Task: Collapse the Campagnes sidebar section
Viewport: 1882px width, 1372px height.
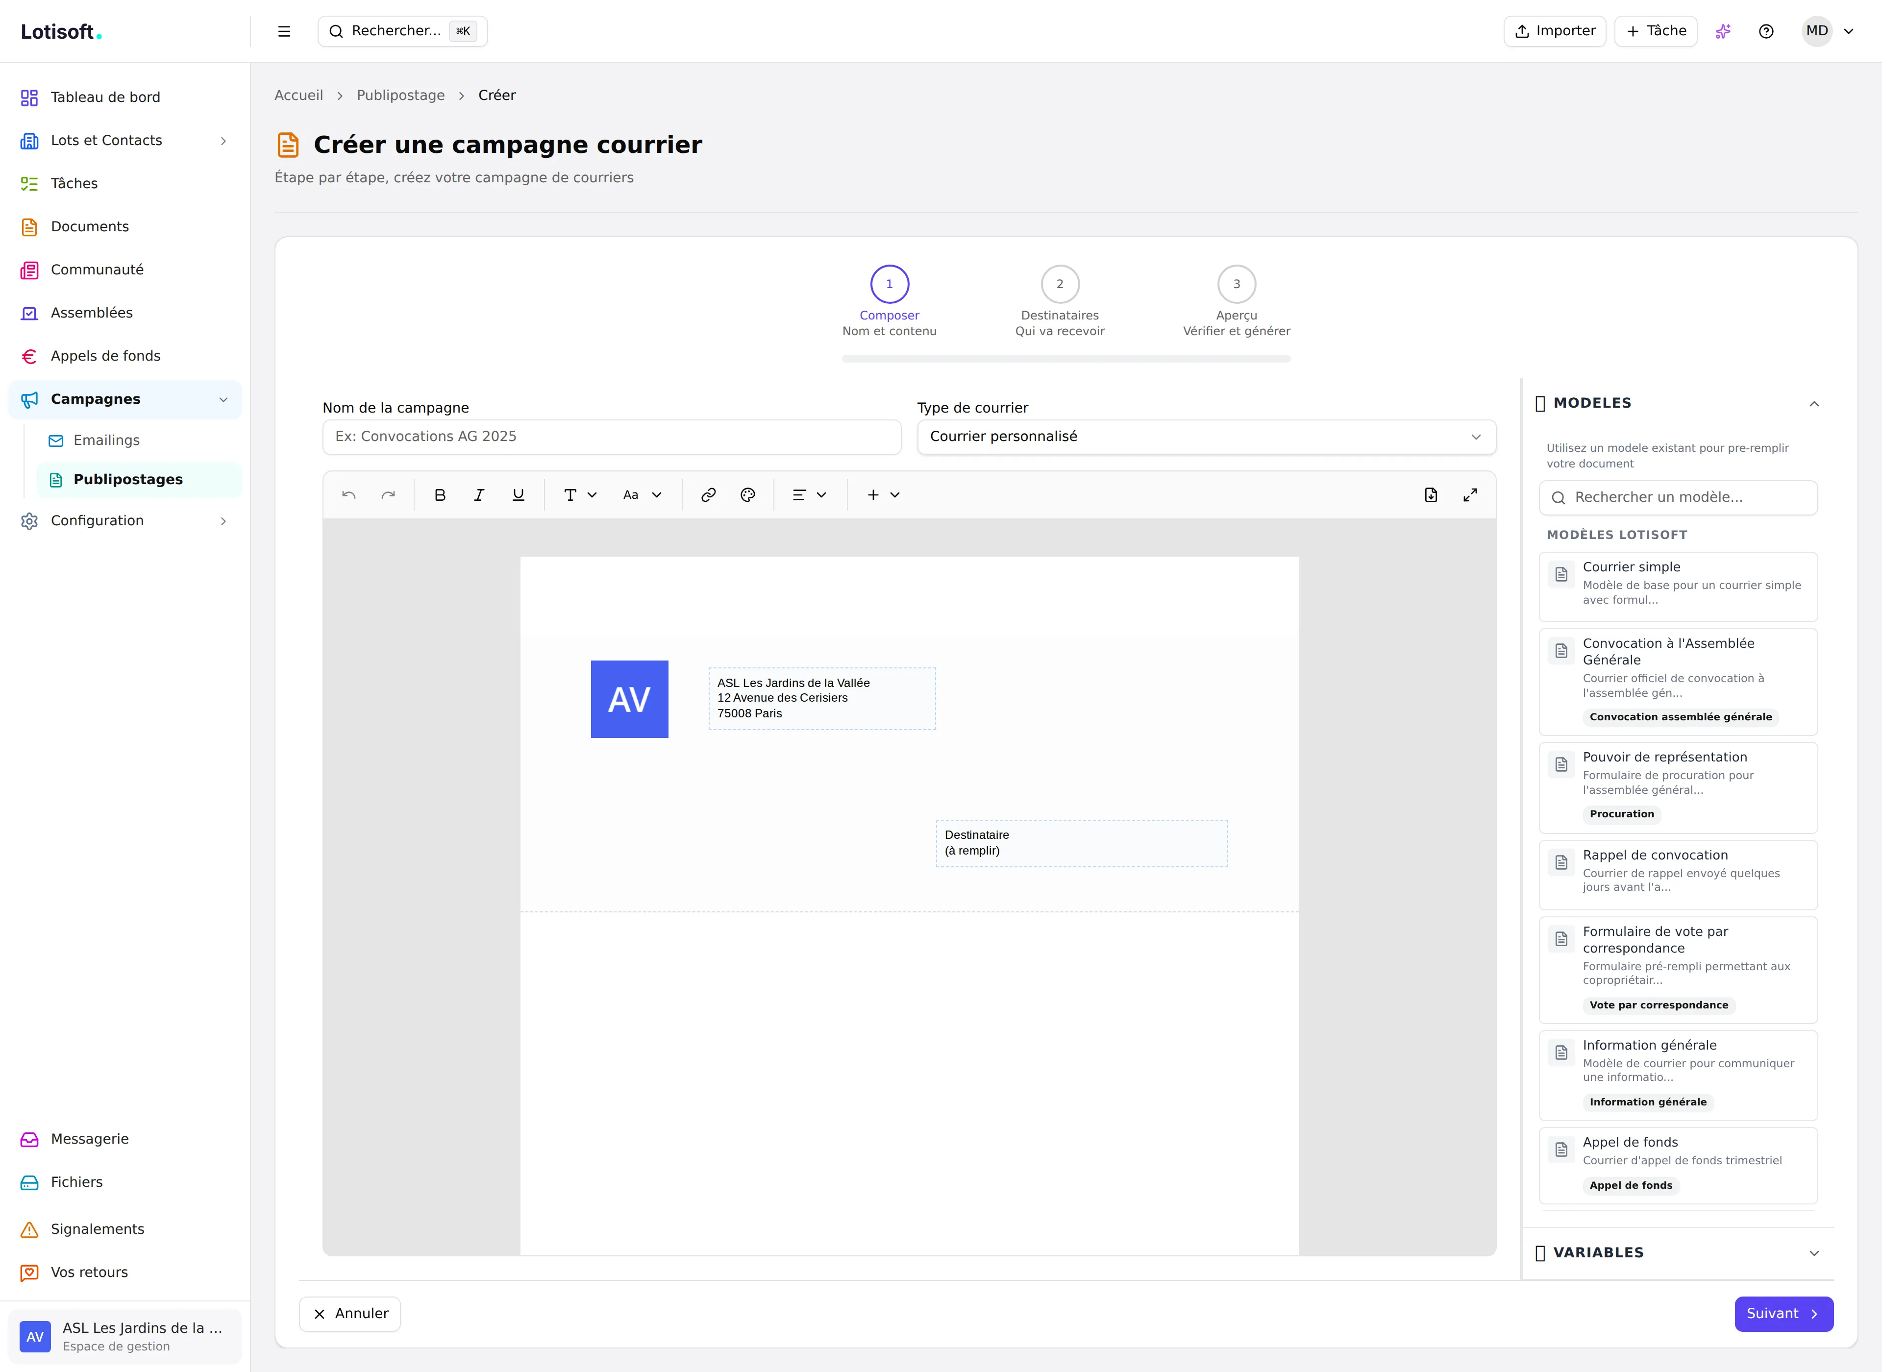Action: tap(124, 399)
